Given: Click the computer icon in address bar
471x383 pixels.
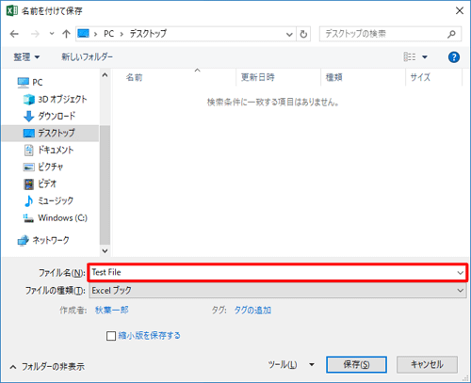Looking at the screenshot, I should point(84,33).
